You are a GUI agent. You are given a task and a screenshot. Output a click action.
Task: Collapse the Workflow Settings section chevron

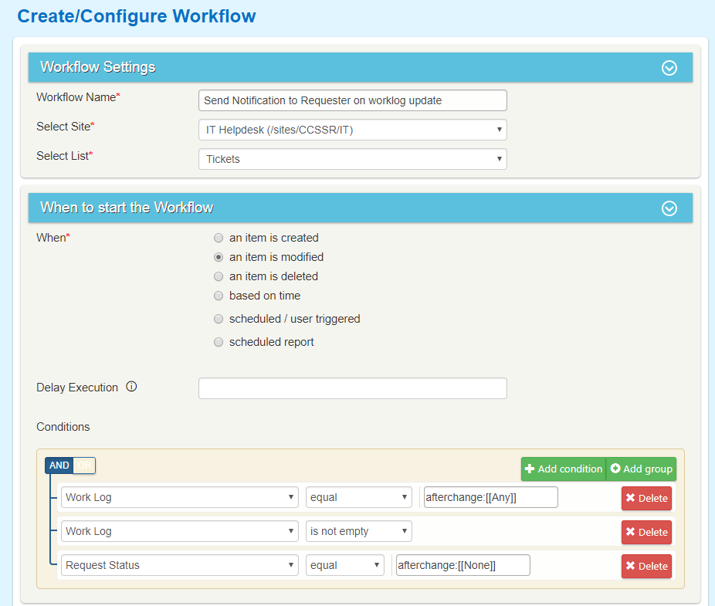669,68
